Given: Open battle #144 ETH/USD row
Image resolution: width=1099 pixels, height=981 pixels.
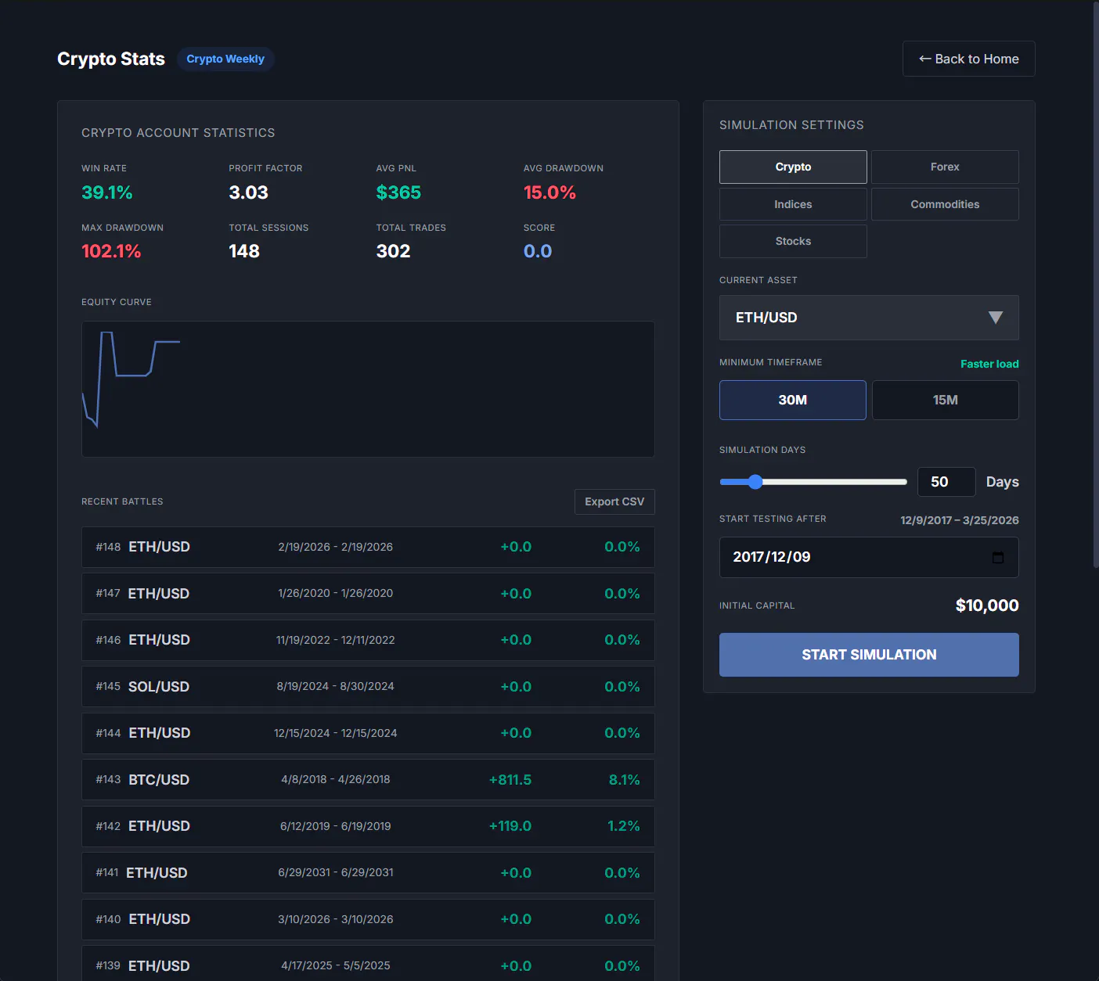Looking at the screenshot, I should coord(368,733).
